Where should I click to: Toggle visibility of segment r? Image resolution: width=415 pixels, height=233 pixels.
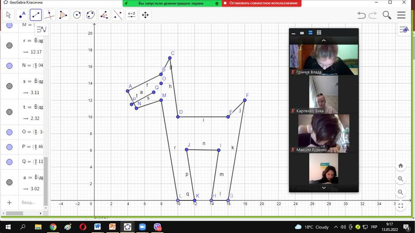point(9,45)
